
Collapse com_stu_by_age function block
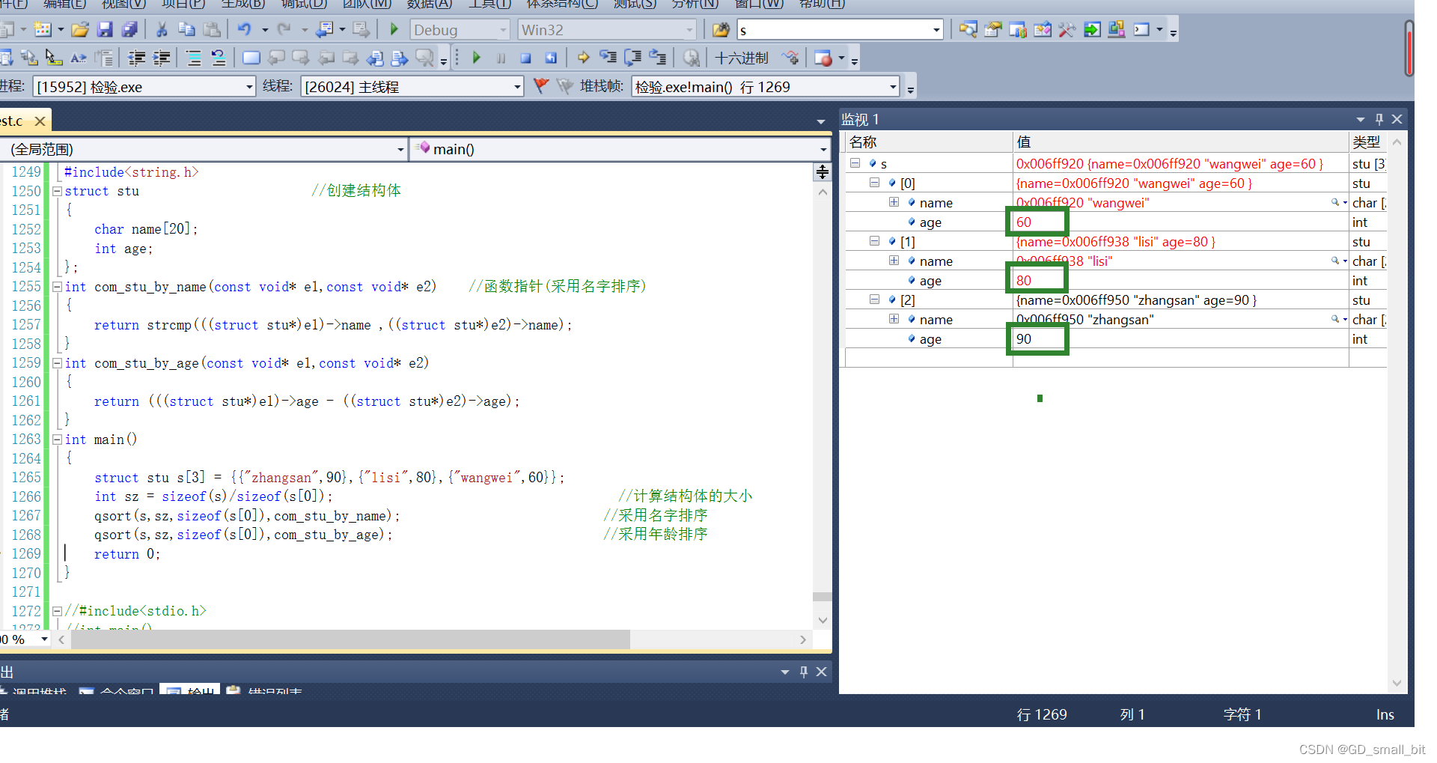[57, 363]
